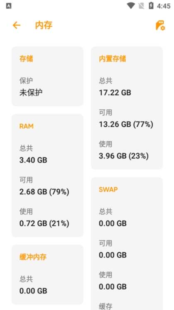Tap the orange back arrow
The image size is (174, 310).
pyautogui.click(x=17, y=25)
